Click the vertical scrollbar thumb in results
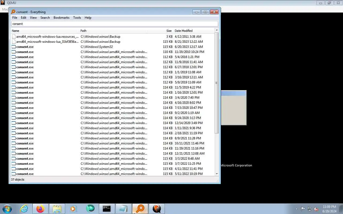Viewport: 343px width, 214px height. click(217, 83)
